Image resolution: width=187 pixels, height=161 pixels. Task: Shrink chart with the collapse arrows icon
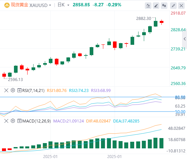point(173,6)
